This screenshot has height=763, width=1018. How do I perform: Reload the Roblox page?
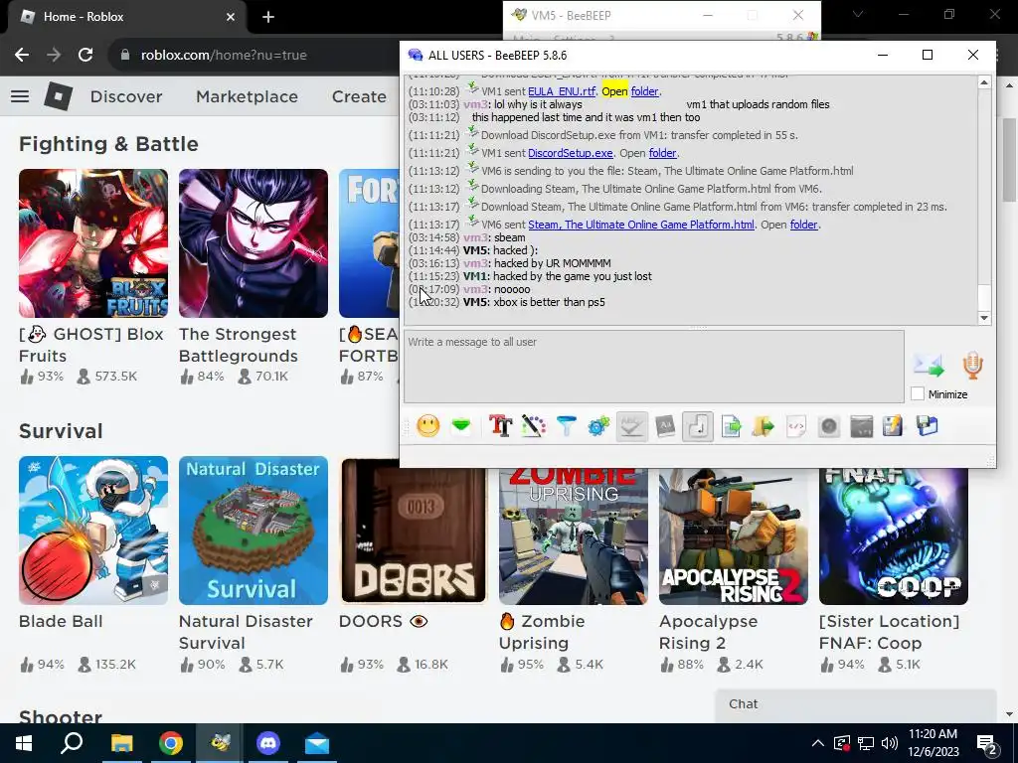pos(85,56)
